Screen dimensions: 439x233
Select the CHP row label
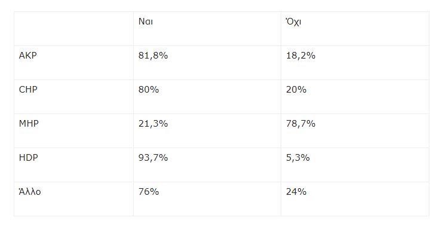click(x=28, y=90)
